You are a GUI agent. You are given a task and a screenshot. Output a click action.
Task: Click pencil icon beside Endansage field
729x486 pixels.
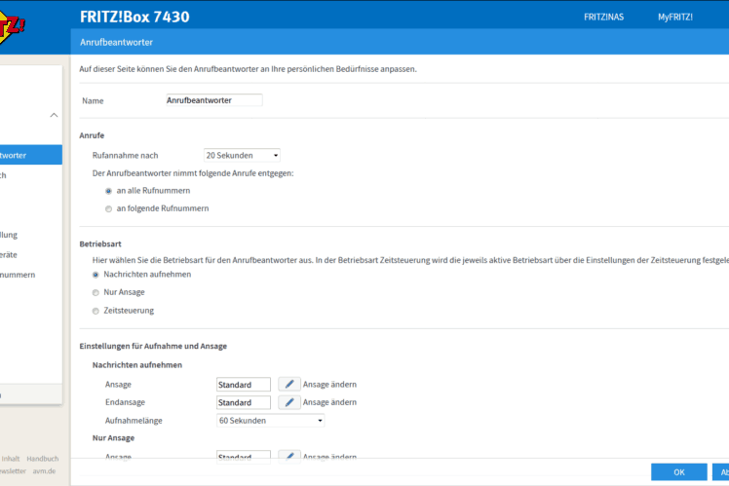tap(289, 402)
